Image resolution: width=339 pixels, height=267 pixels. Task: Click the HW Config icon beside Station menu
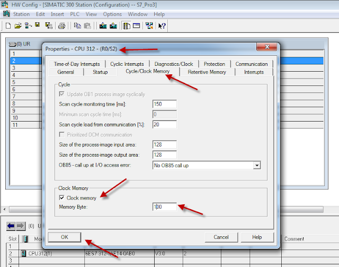(x=6, y=14)
